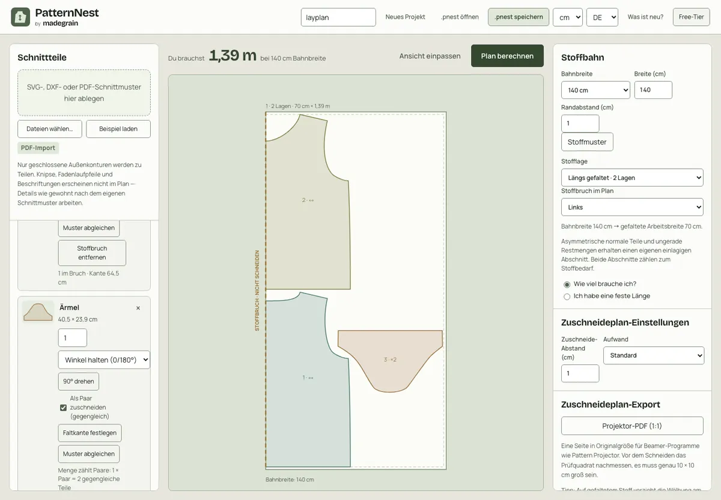Click .pnest speichern button
The width and height of the screenshot is (721, 500).
(x=519, y=17)
